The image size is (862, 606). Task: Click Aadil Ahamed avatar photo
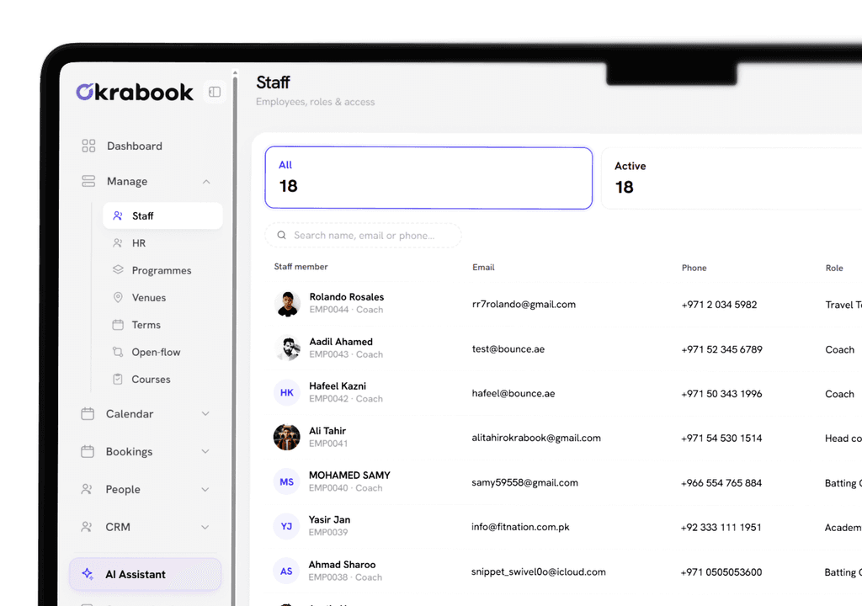pos(287,348)
